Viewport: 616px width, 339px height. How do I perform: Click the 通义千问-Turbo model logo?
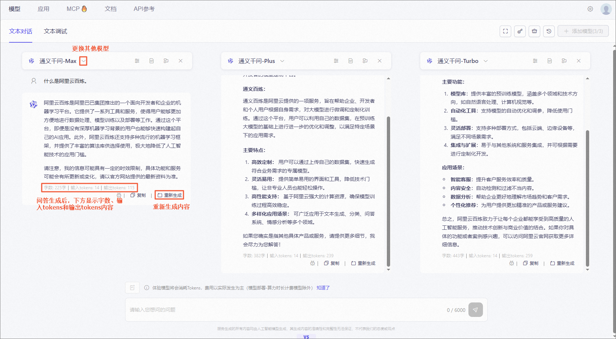tap(430, 61)
